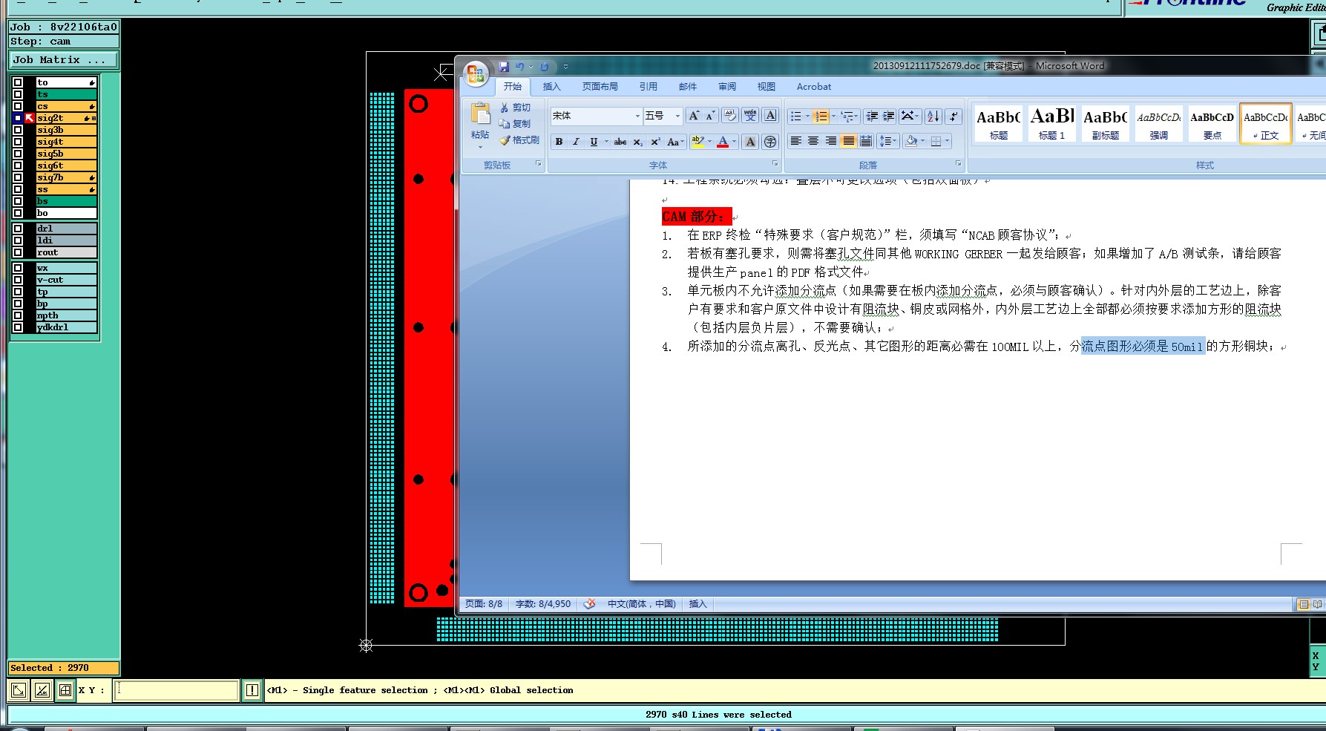Apply the 标题 1 style

(1051, 123)
